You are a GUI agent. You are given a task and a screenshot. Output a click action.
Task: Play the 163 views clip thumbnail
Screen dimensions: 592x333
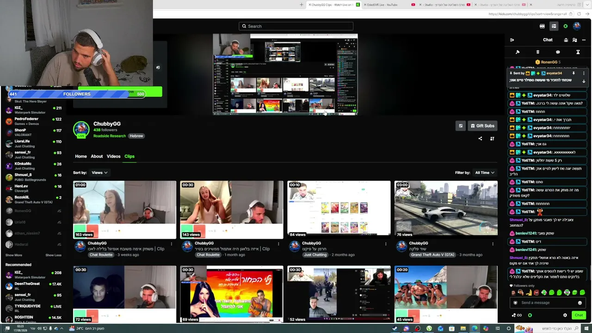point(124,210)
